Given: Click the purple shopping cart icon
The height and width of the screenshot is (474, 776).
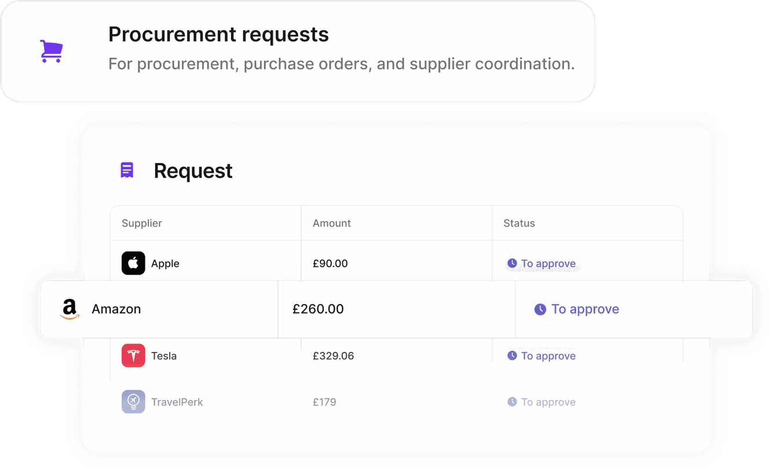Looking at the screenshot, I should click(51, 51).
